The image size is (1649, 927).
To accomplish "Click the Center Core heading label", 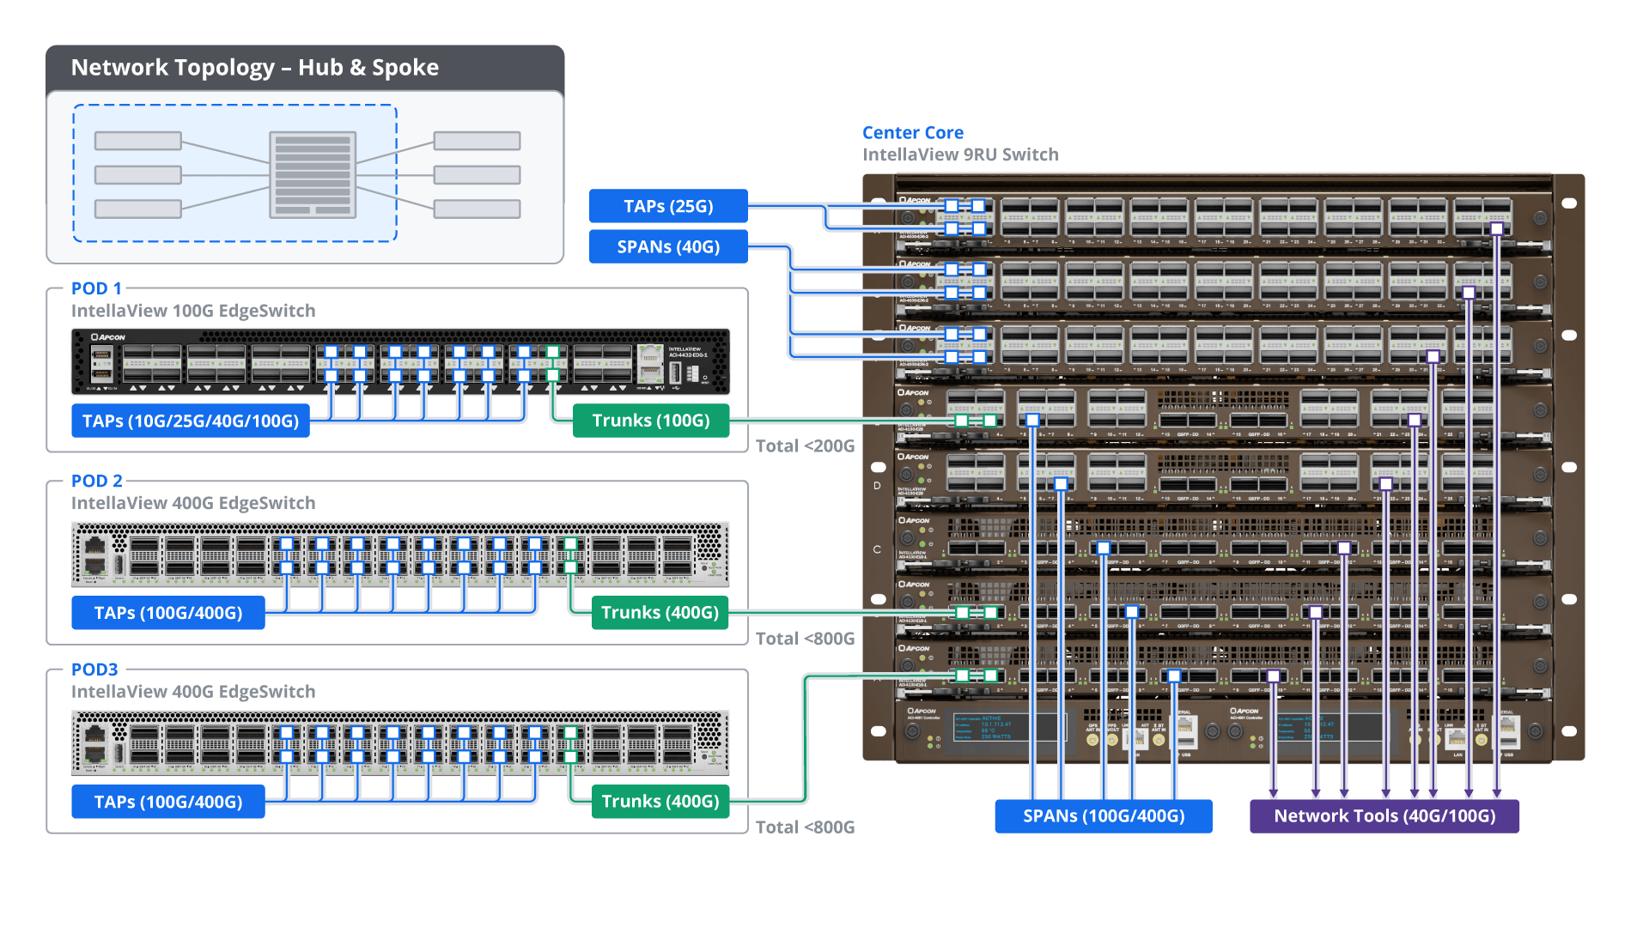I will pyautogui.click(x=912, y=133).
